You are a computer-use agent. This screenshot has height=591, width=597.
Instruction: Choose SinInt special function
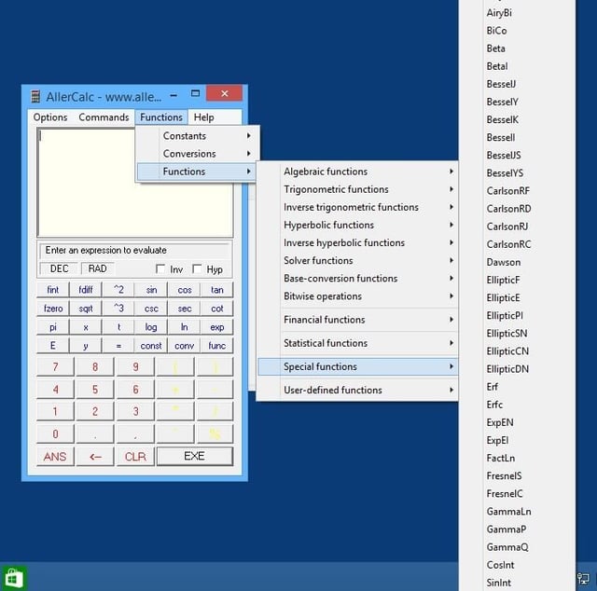click(517, 583)
